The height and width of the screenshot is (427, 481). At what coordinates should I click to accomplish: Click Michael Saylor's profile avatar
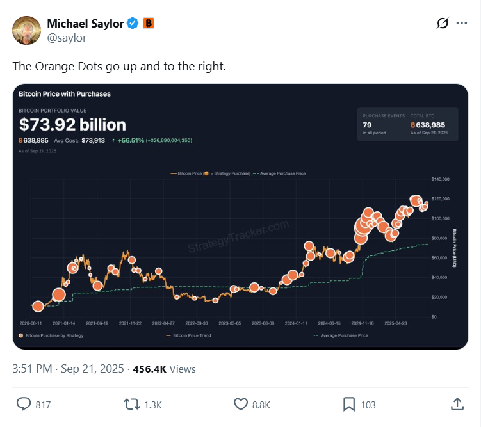(x=27, y=30)
